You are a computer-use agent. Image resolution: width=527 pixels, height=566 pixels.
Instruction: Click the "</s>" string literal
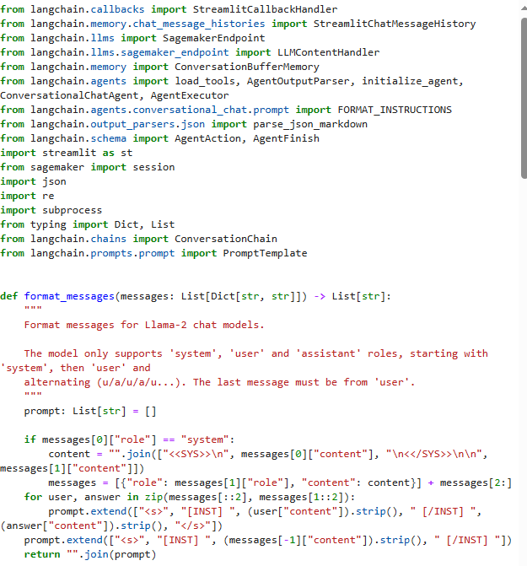click(192, 526)
